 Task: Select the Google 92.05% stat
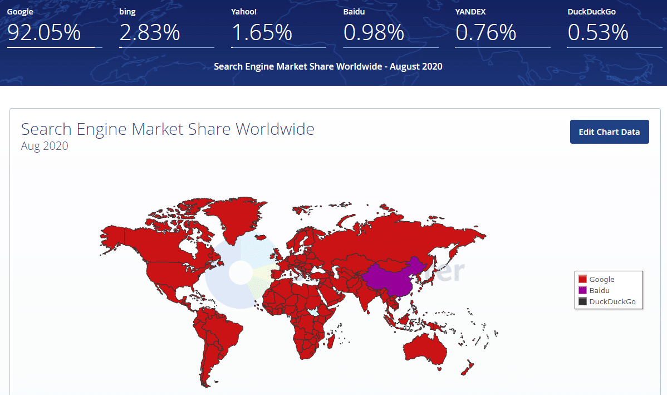click(55, 27)
